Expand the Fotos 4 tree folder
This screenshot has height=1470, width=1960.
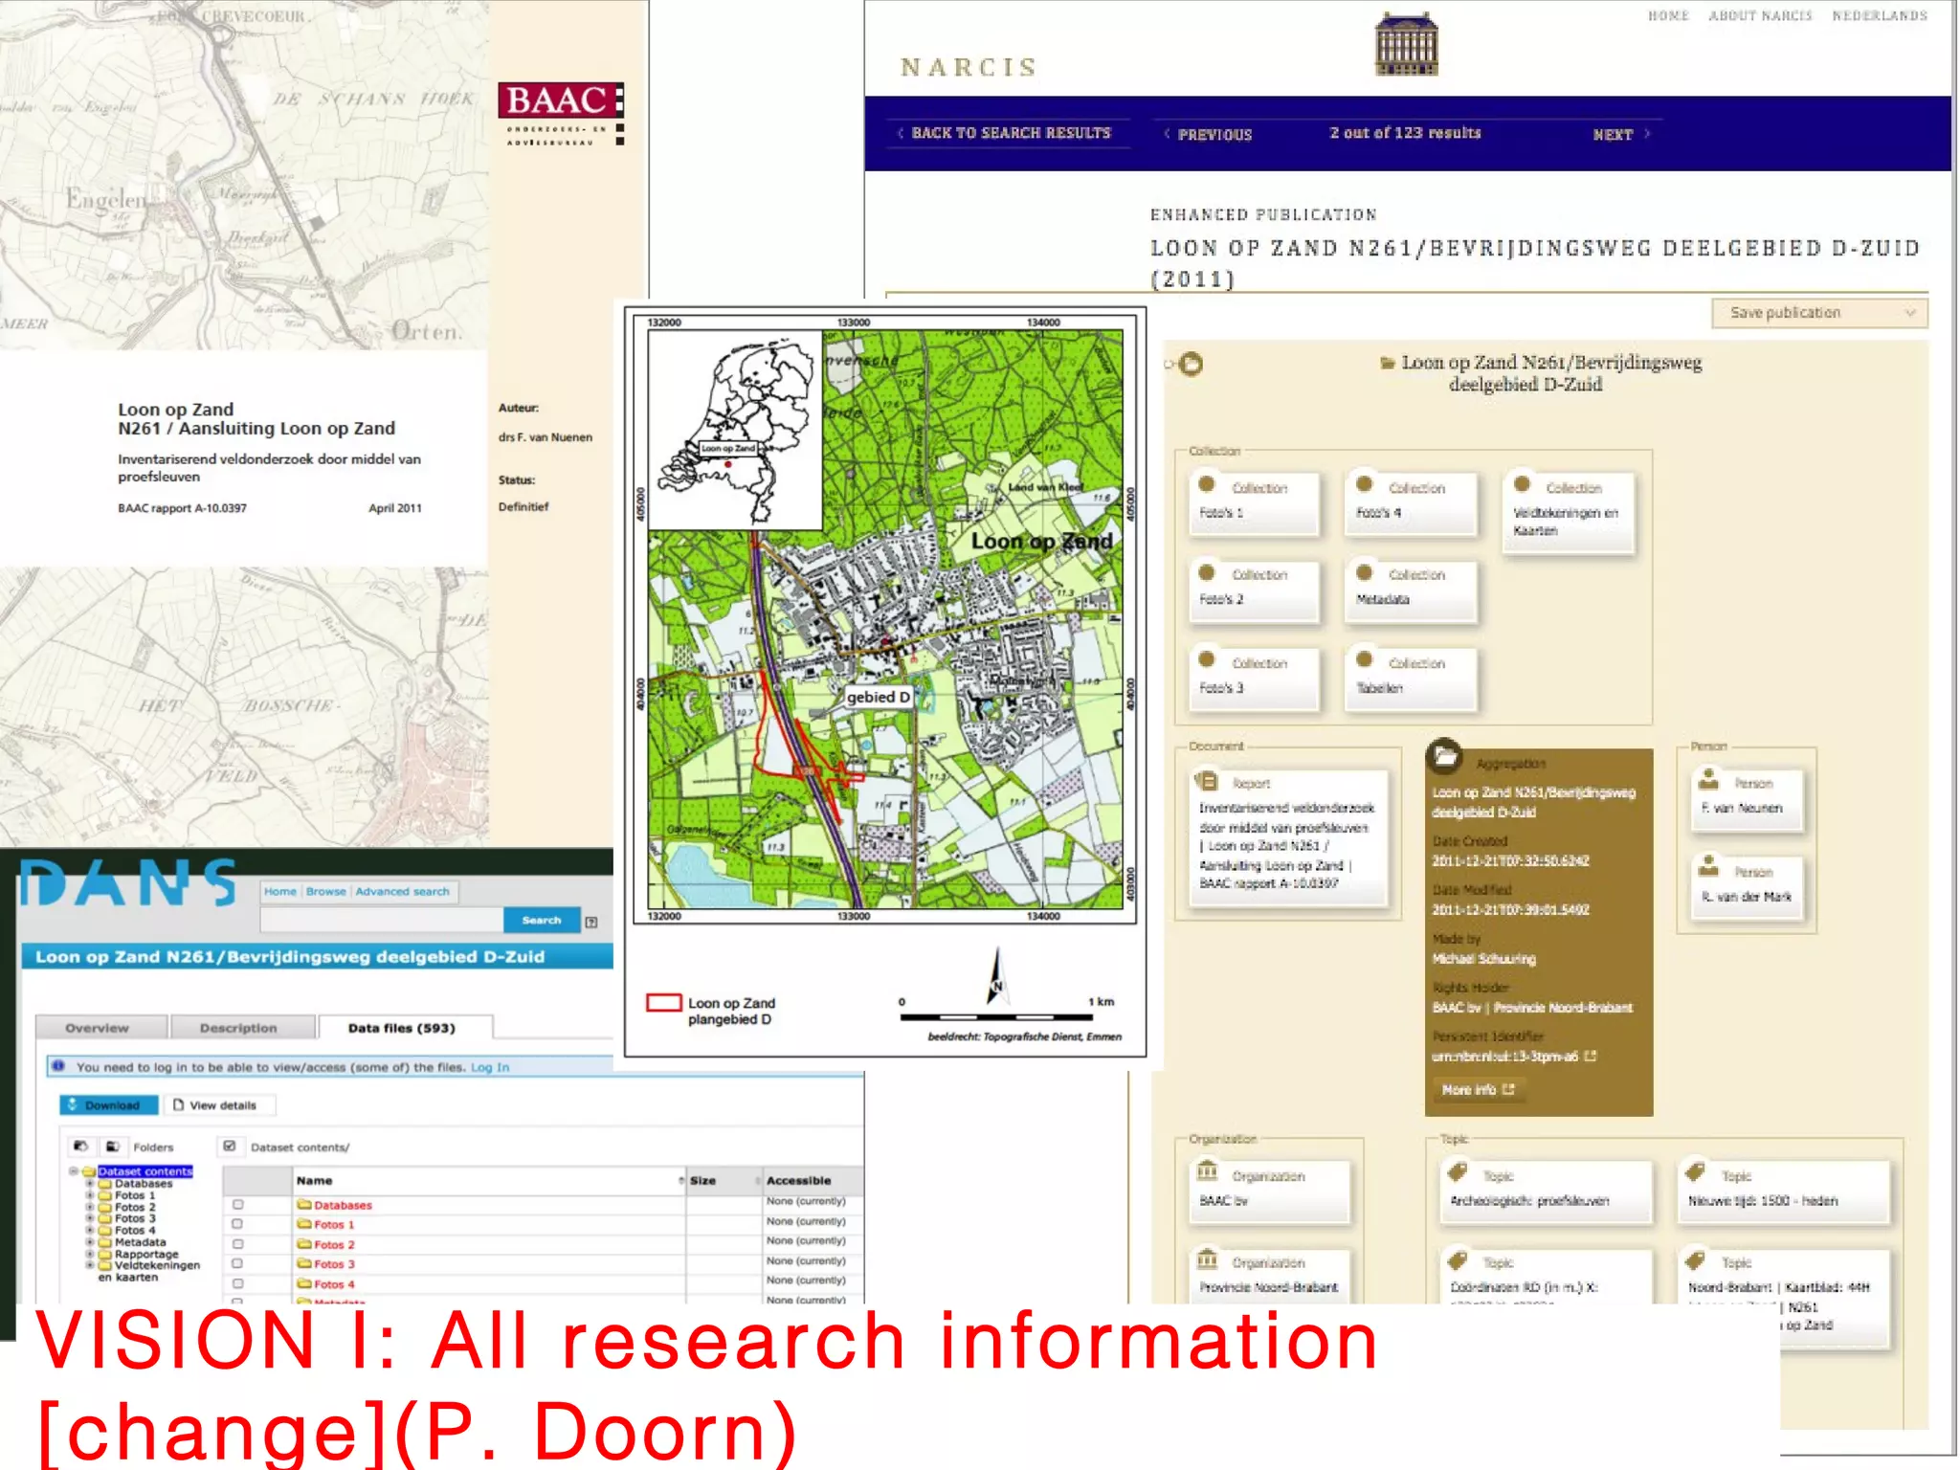click(90, 1231)
